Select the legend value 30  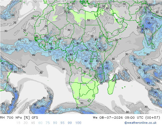[26, 123]
